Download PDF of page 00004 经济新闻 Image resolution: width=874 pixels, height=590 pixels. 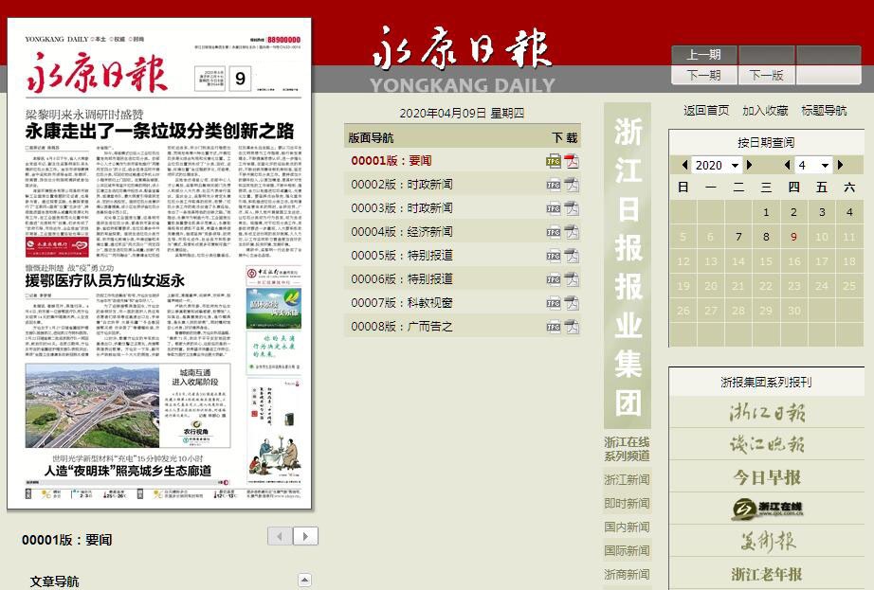(x=572, y=232)
